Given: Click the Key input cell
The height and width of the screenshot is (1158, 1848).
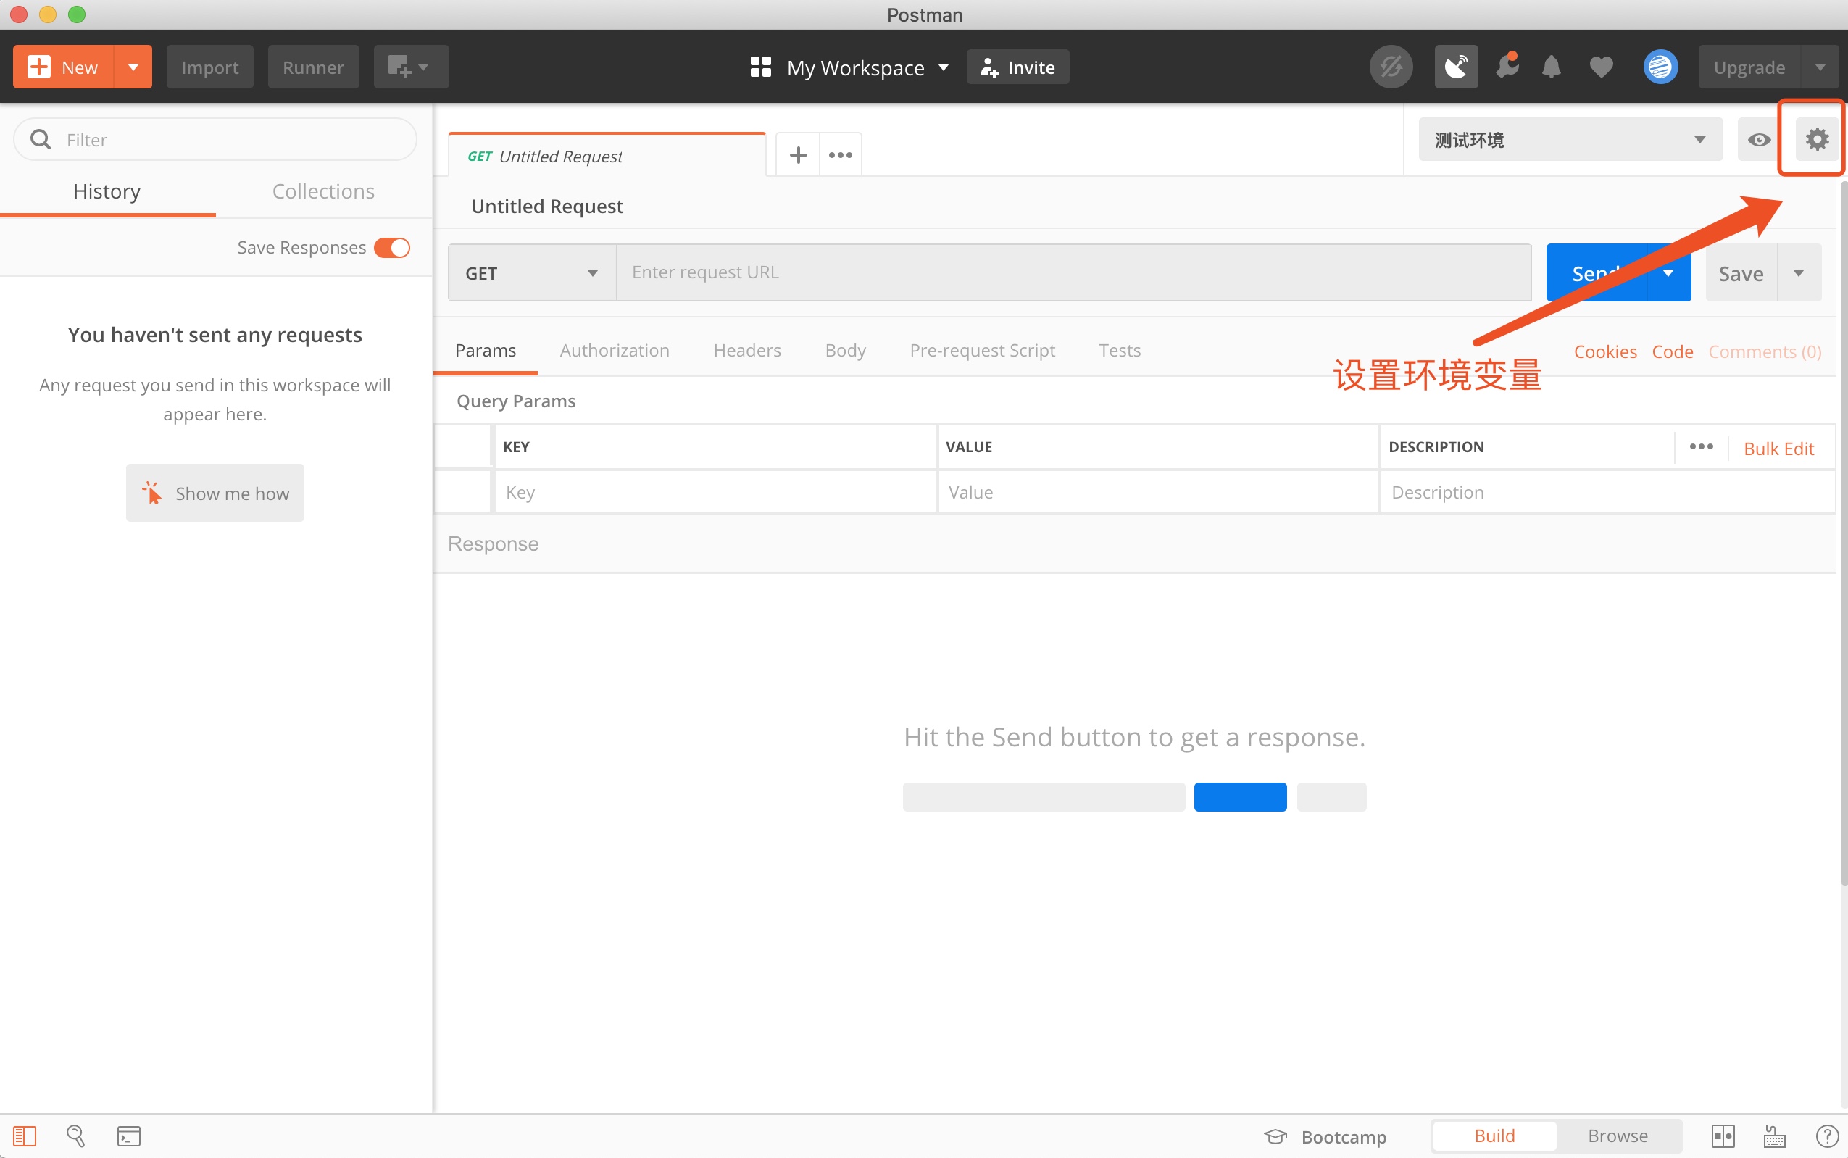Looking at the screenshot, I should click(715, 492).
